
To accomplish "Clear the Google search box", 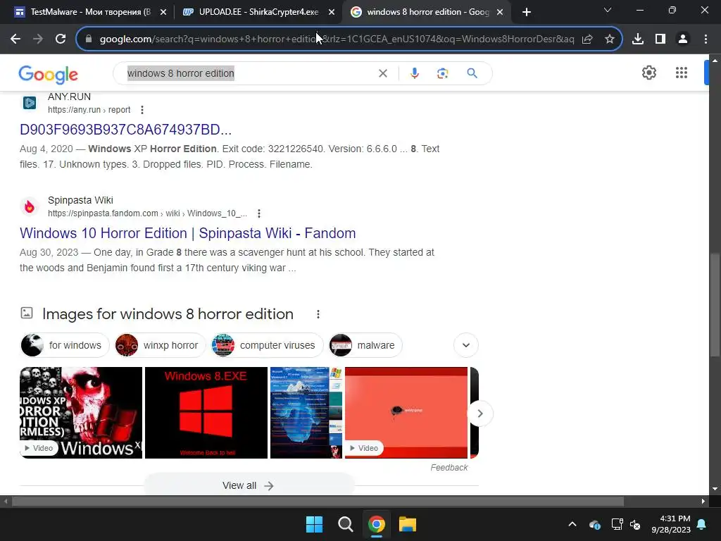I will tap(382, 73).
